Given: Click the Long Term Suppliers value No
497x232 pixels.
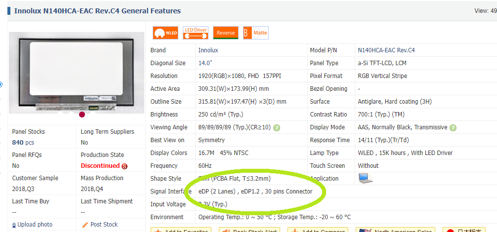Looking at the screenshot, I should pos(84,143).
